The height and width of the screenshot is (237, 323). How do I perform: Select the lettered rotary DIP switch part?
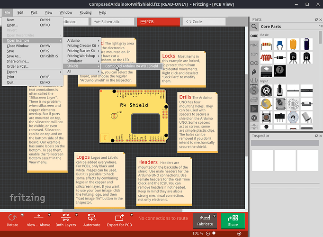tap(293, 104)
